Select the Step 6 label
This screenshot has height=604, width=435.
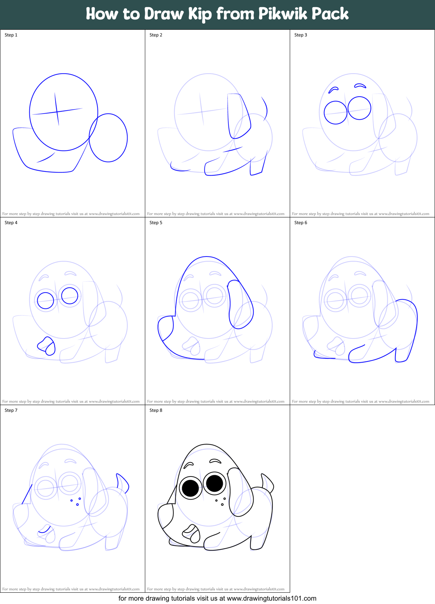pyautogui.click(x=301, y=223)
